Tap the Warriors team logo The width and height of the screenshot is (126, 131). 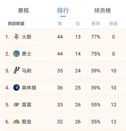16,54
